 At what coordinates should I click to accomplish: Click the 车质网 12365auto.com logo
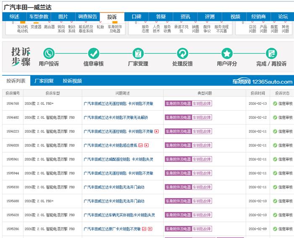[x=262, y=82]
